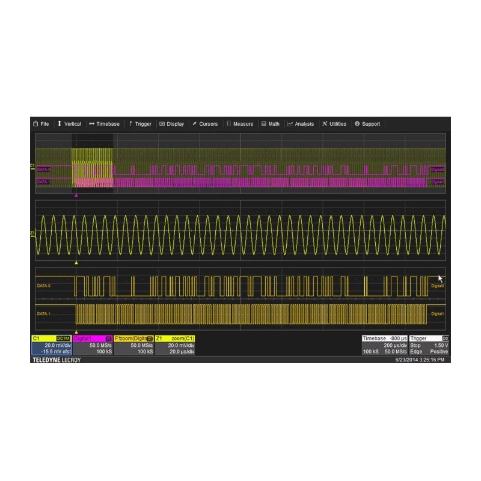Click the '-800 µs' delay value in Timebase
Viewport: 481px width, 481px height.
[398, 339]
